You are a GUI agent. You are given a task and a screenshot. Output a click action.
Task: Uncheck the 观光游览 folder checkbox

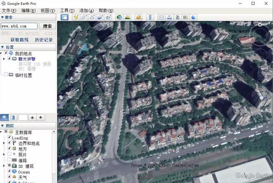(x=9, y=58)
